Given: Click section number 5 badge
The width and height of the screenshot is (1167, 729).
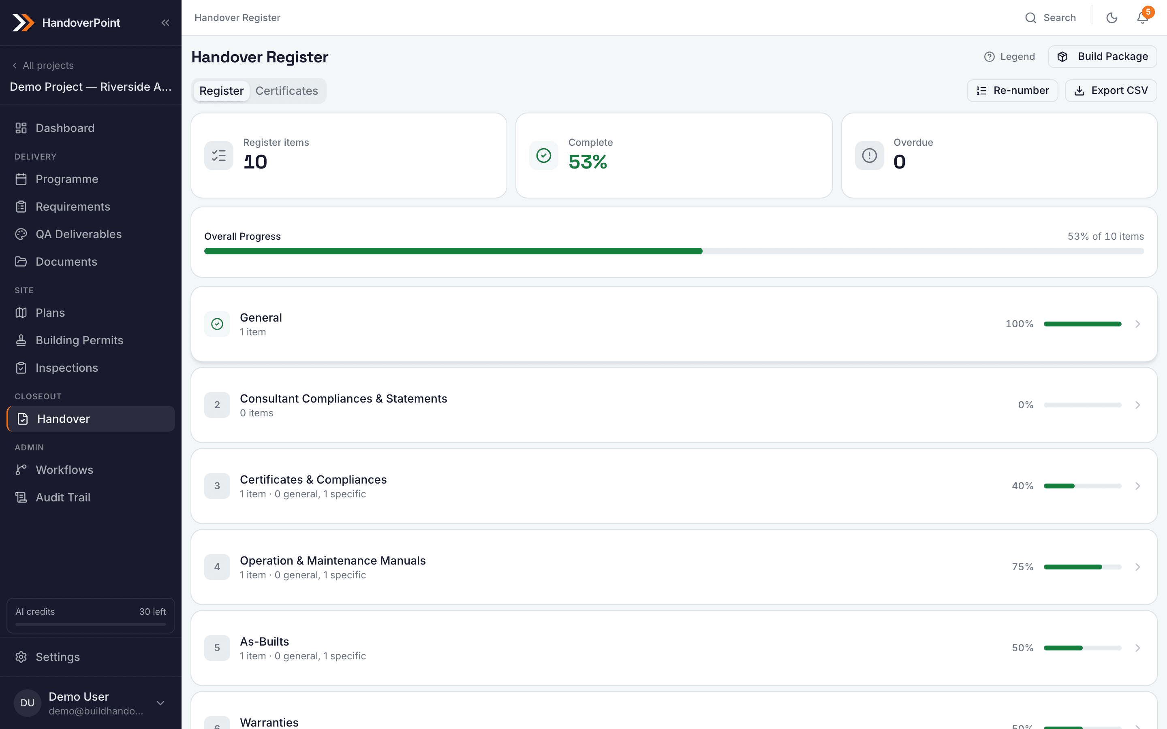Looking at the screenshot, I should click(x=217, y=648).
